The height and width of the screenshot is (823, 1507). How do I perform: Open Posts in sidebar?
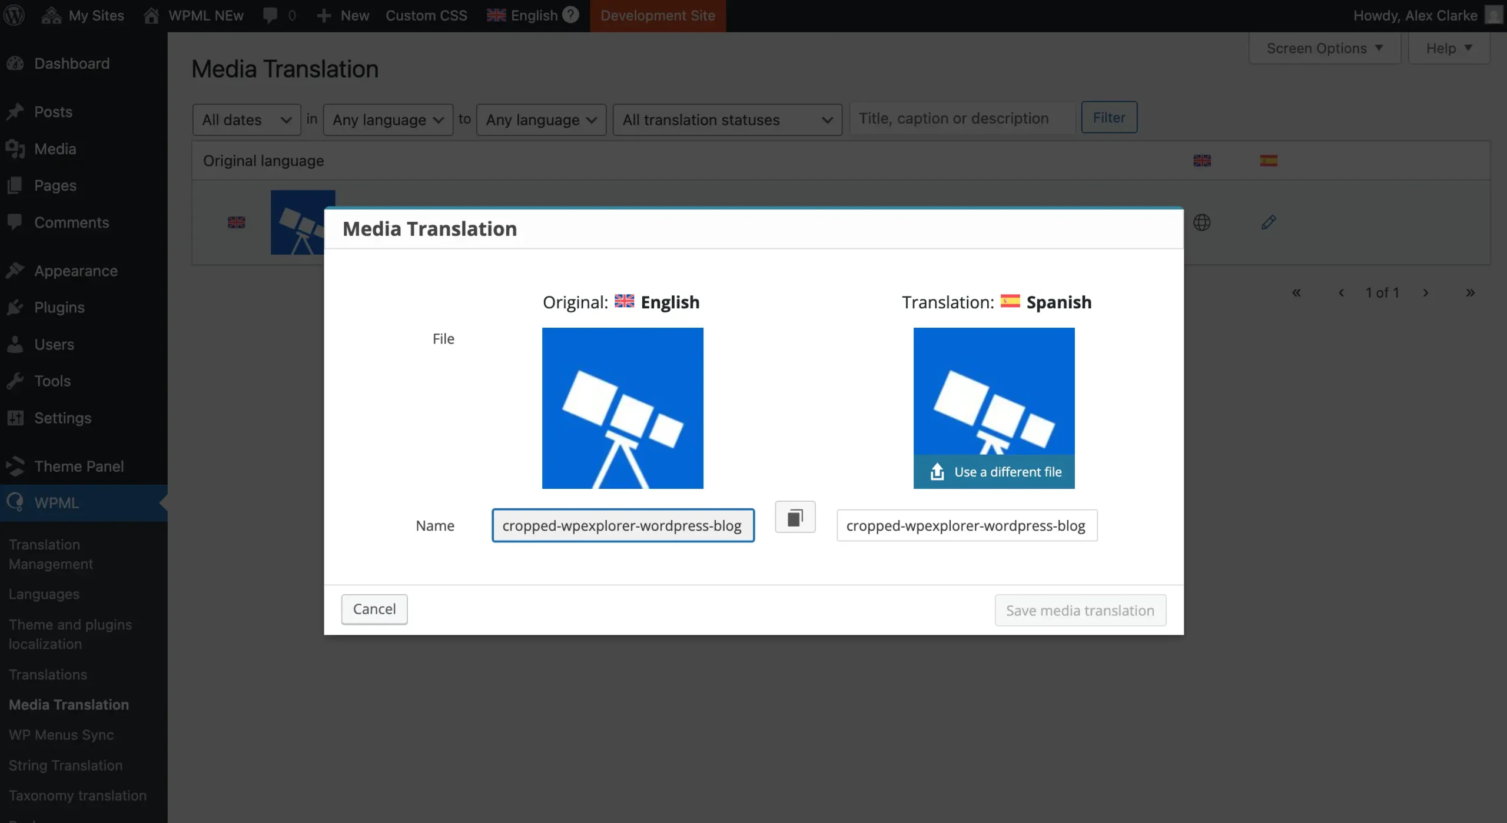[84, 112]
